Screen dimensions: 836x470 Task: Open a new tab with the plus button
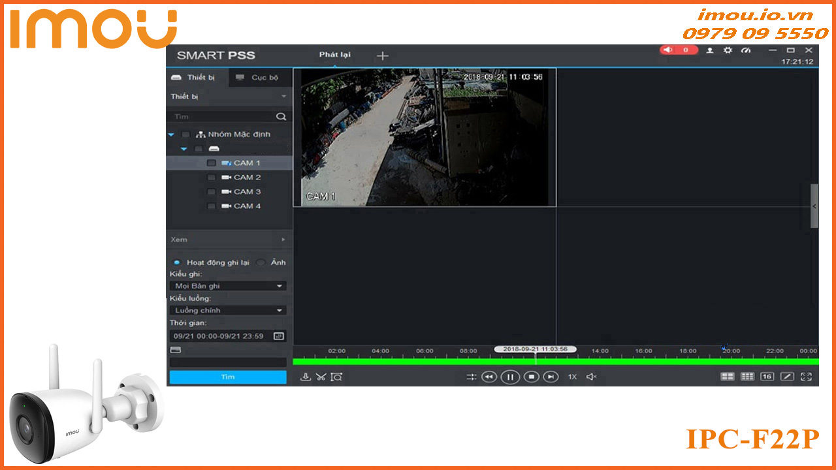[382, 55]
